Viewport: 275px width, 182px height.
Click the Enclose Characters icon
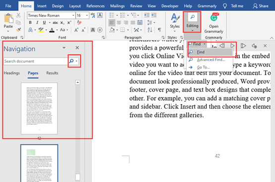pos(100,30)
